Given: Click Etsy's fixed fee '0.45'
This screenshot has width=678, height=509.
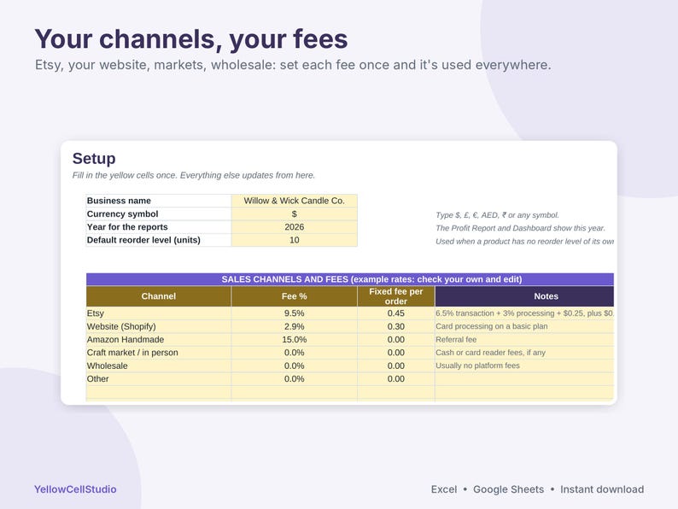Looking at the screenshot, I should pos(396,313).
